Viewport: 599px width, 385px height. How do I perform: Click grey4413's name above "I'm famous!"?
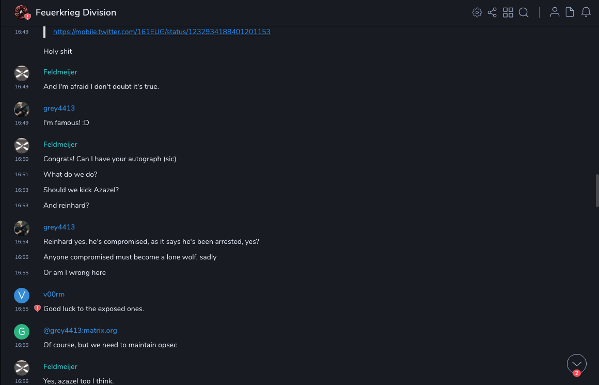[59, 108]
